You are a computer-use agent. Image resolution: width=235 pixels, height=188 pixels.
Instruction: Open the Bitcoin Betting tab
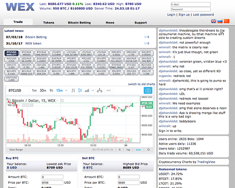coord(79,23)
